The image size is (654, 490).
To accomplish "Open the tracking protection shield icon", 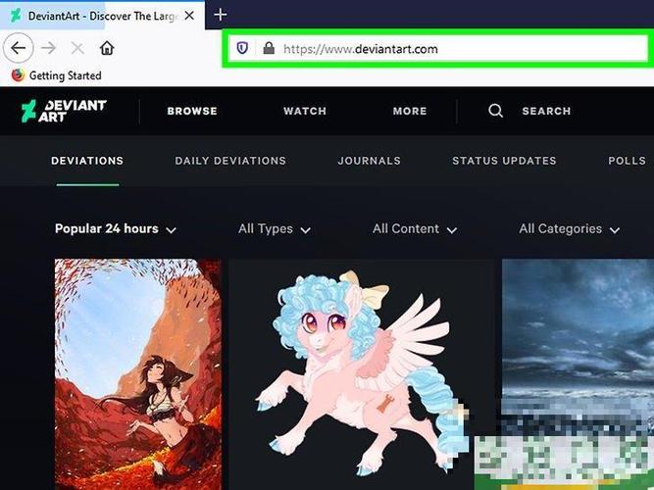I will click(242, 48).
